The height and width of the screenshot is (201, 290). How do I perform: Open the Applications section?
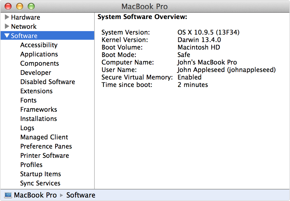(39, 54)
